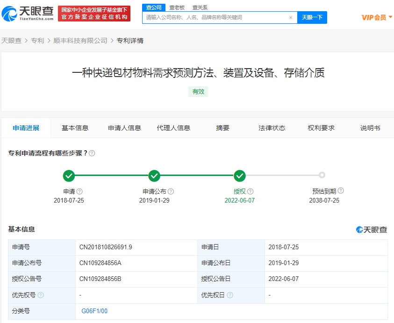Screen dimensions: 394x323
Task: Switch to the 基本信息 tab
Action: coord(75,128)
